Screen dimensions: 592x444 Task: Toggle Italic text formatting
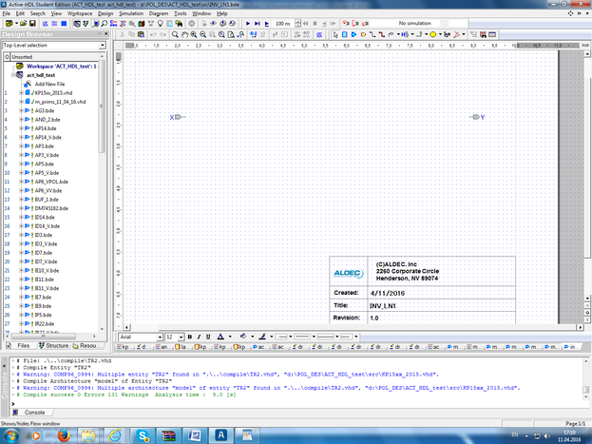pos(198,337)
